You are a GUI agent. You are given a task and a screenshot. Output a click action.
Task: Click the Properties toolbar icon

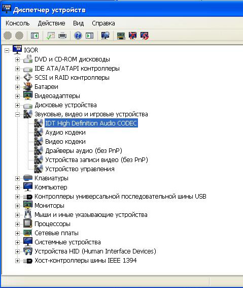(50, 36)
